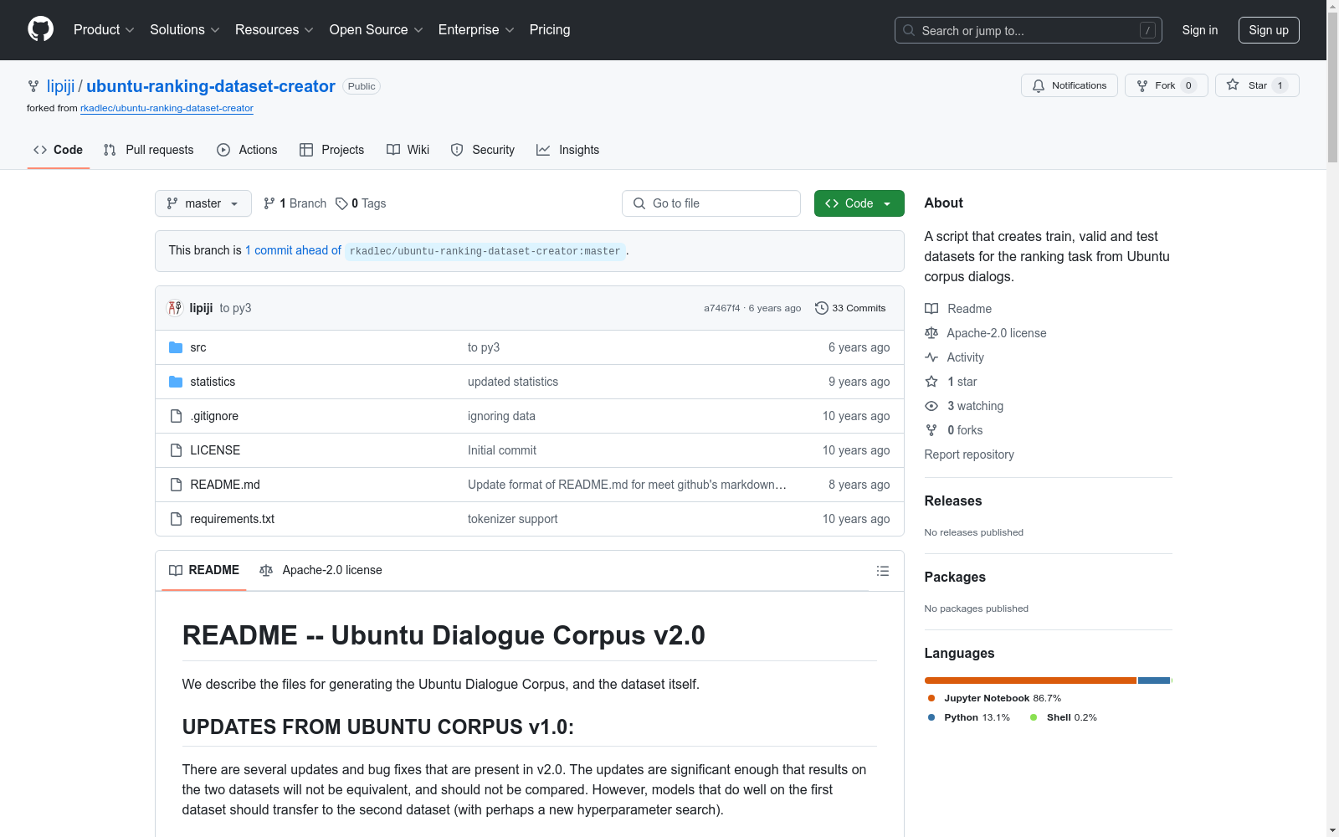Expand the Enterprise menu
The image size is (1339, 837).
[477, 30]
